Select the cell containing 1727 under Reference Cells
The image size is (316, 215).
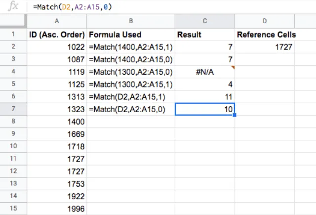pyautogui.click(x=265, y=47)
